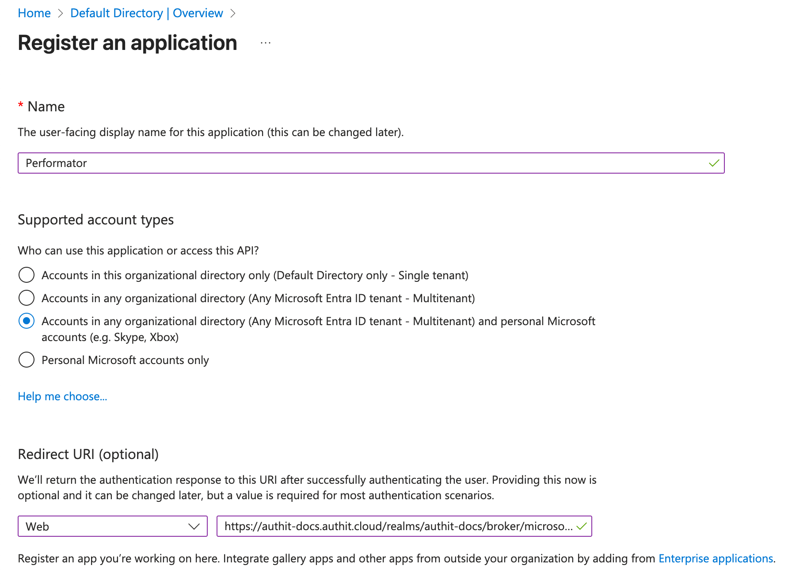Open the ellipsis menu beside the page title

tap(265, 43)
